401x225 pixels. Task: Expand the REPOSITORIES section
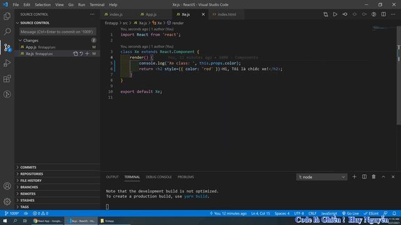[x=31, y=174]
